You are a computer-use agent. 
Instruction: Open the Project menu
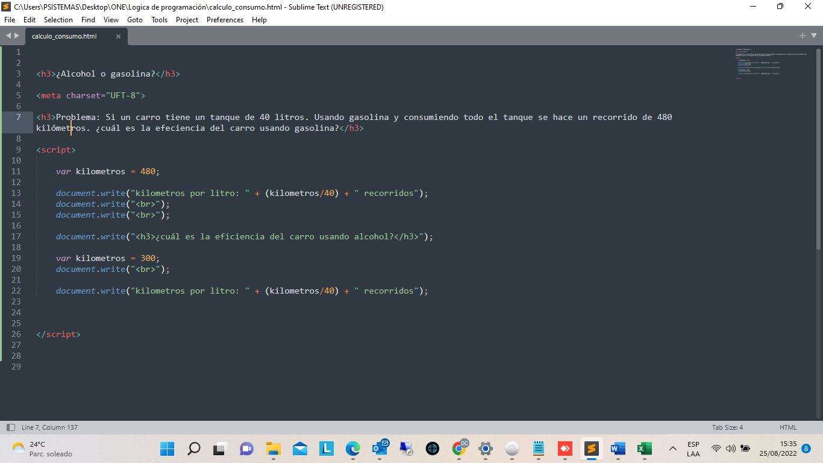[x=187, y=19]
